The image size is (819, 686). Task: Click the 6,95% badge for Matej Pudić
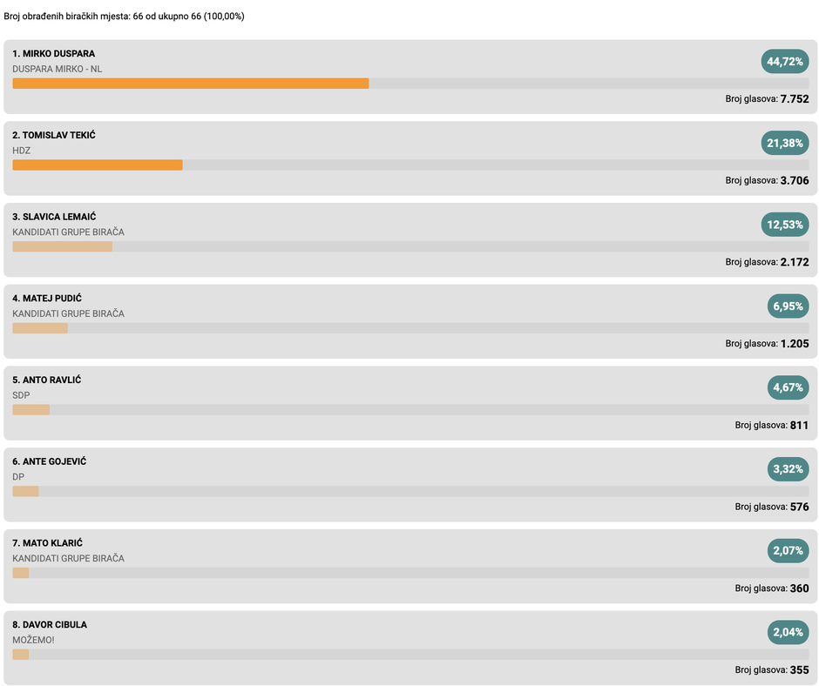[x=788, y=306]
